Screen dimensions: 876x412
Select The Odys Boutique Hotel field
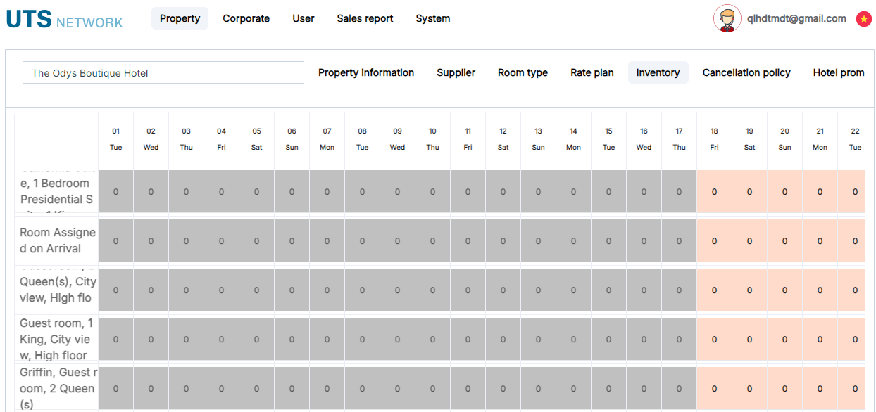(163, 72)
